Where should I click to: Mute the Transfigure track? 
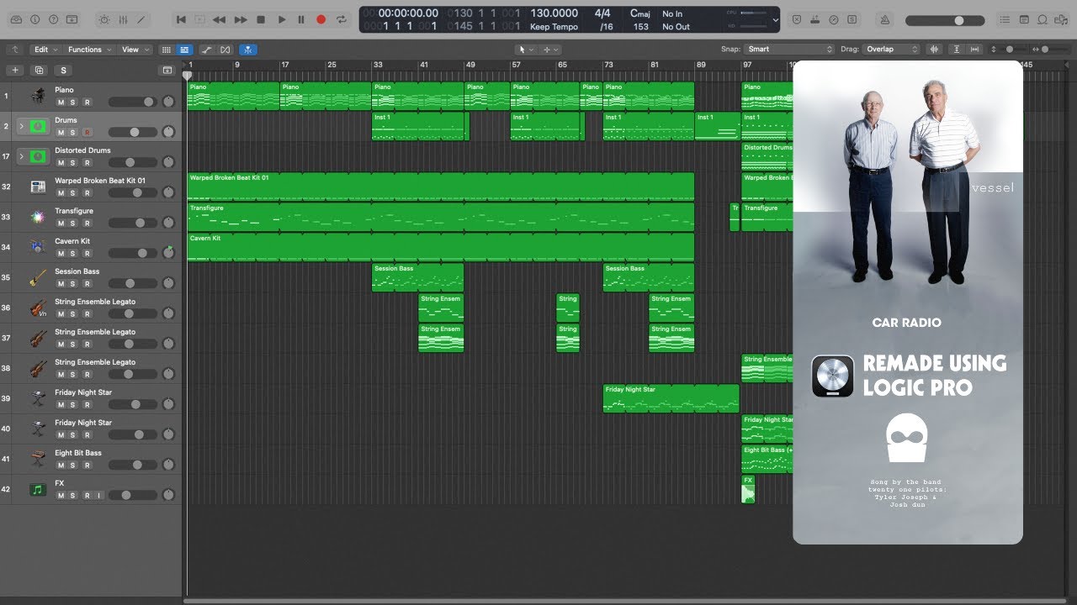(x=61, y=224)
